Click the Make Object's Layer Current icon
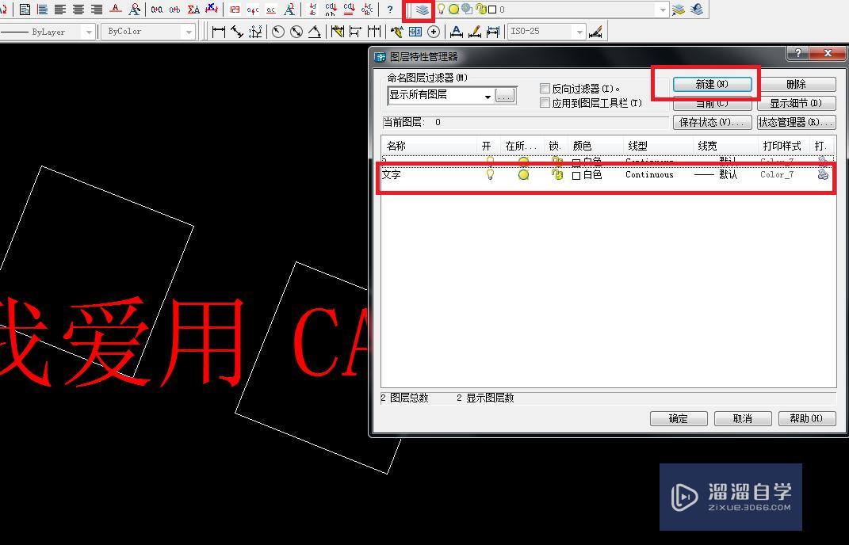Image resolution: width=849 pixels, height=545 pixels. tap(679, 10)
